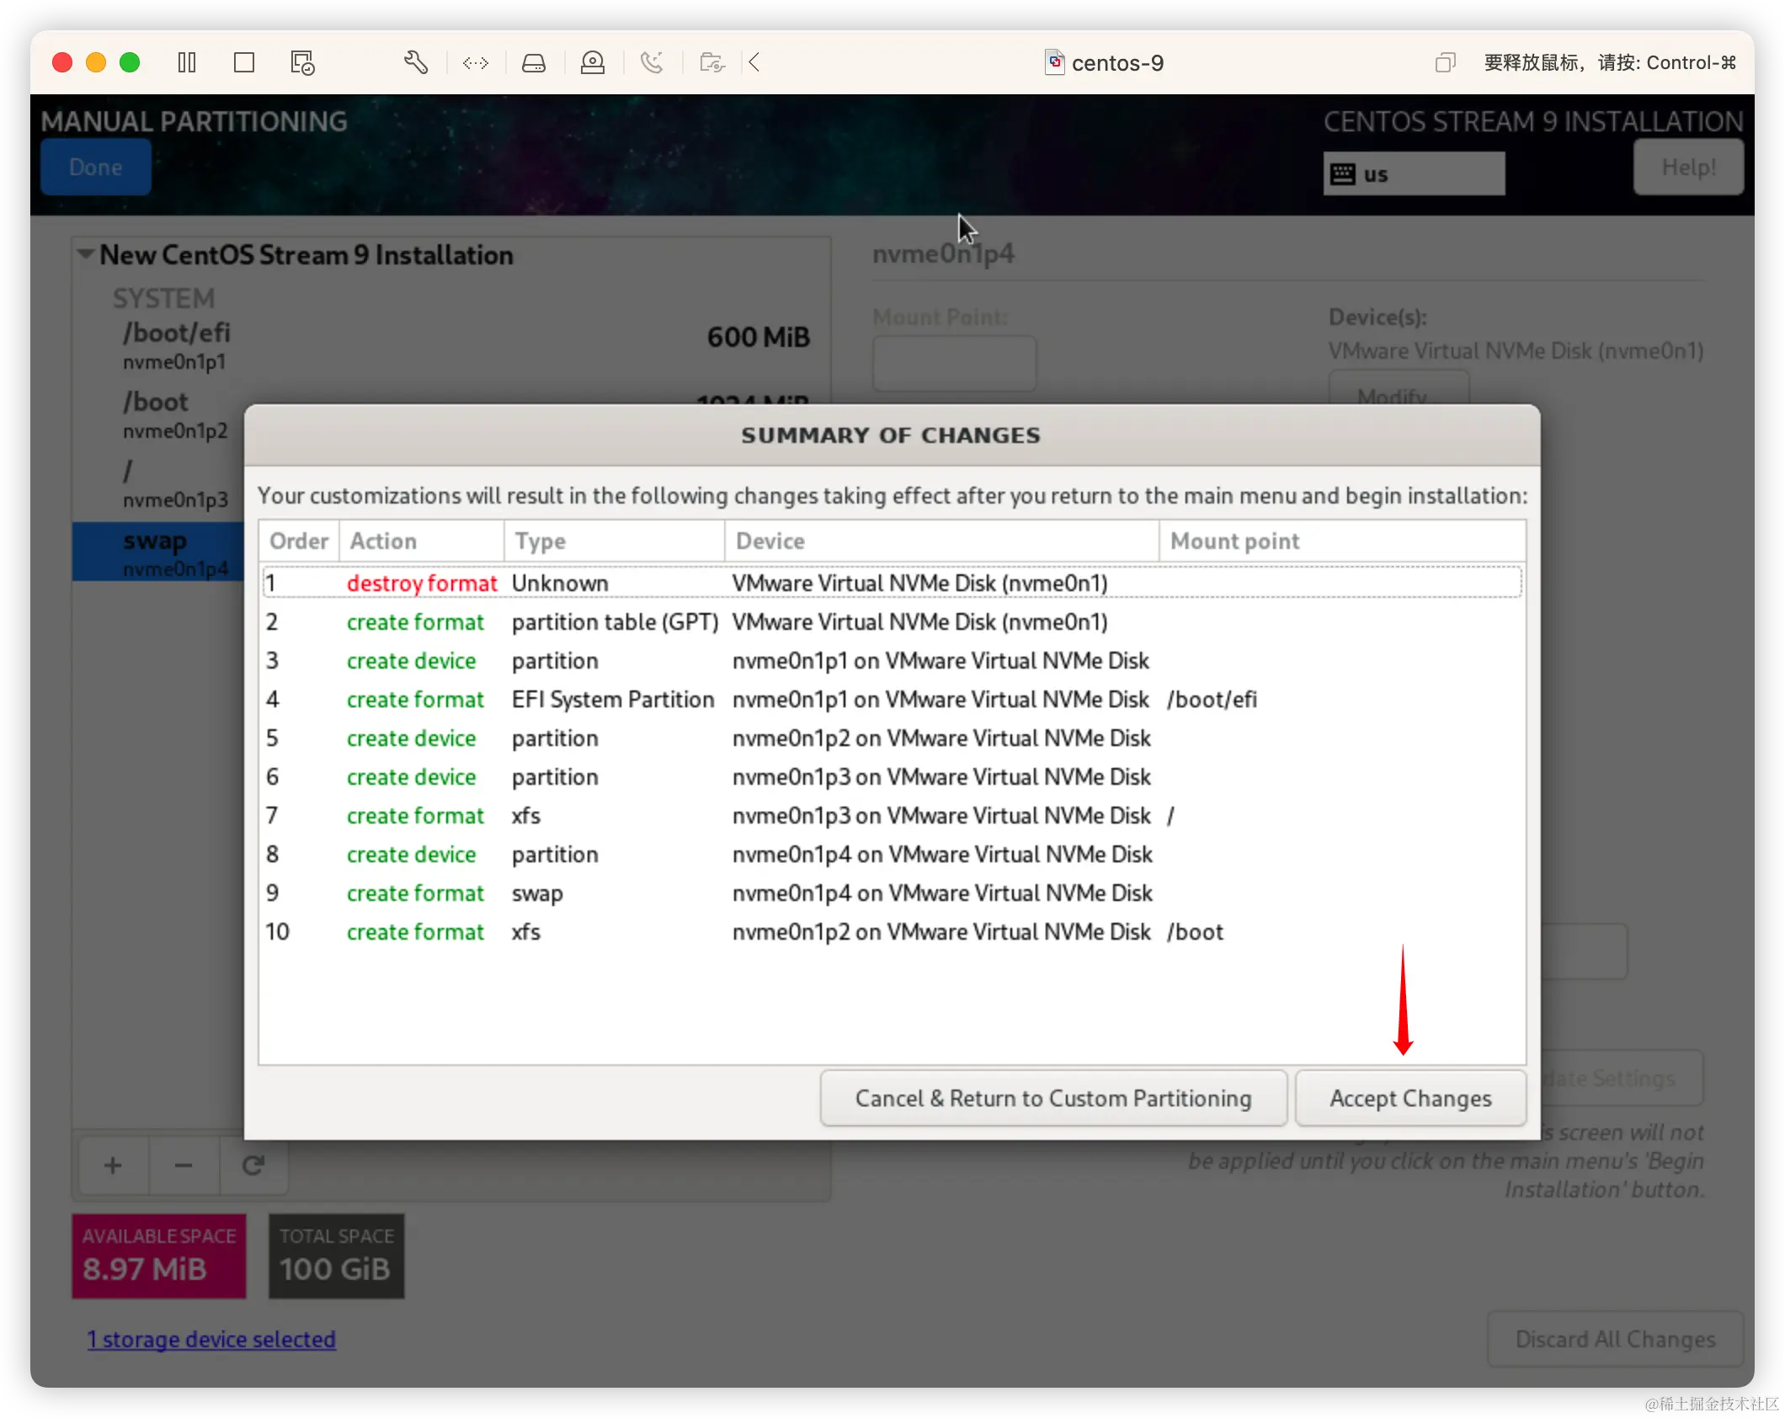Screen dimensions: 1785x1418
Task: Click the back chevron in the toolbar
Action: pyautogui.click(x=754, y=62)
